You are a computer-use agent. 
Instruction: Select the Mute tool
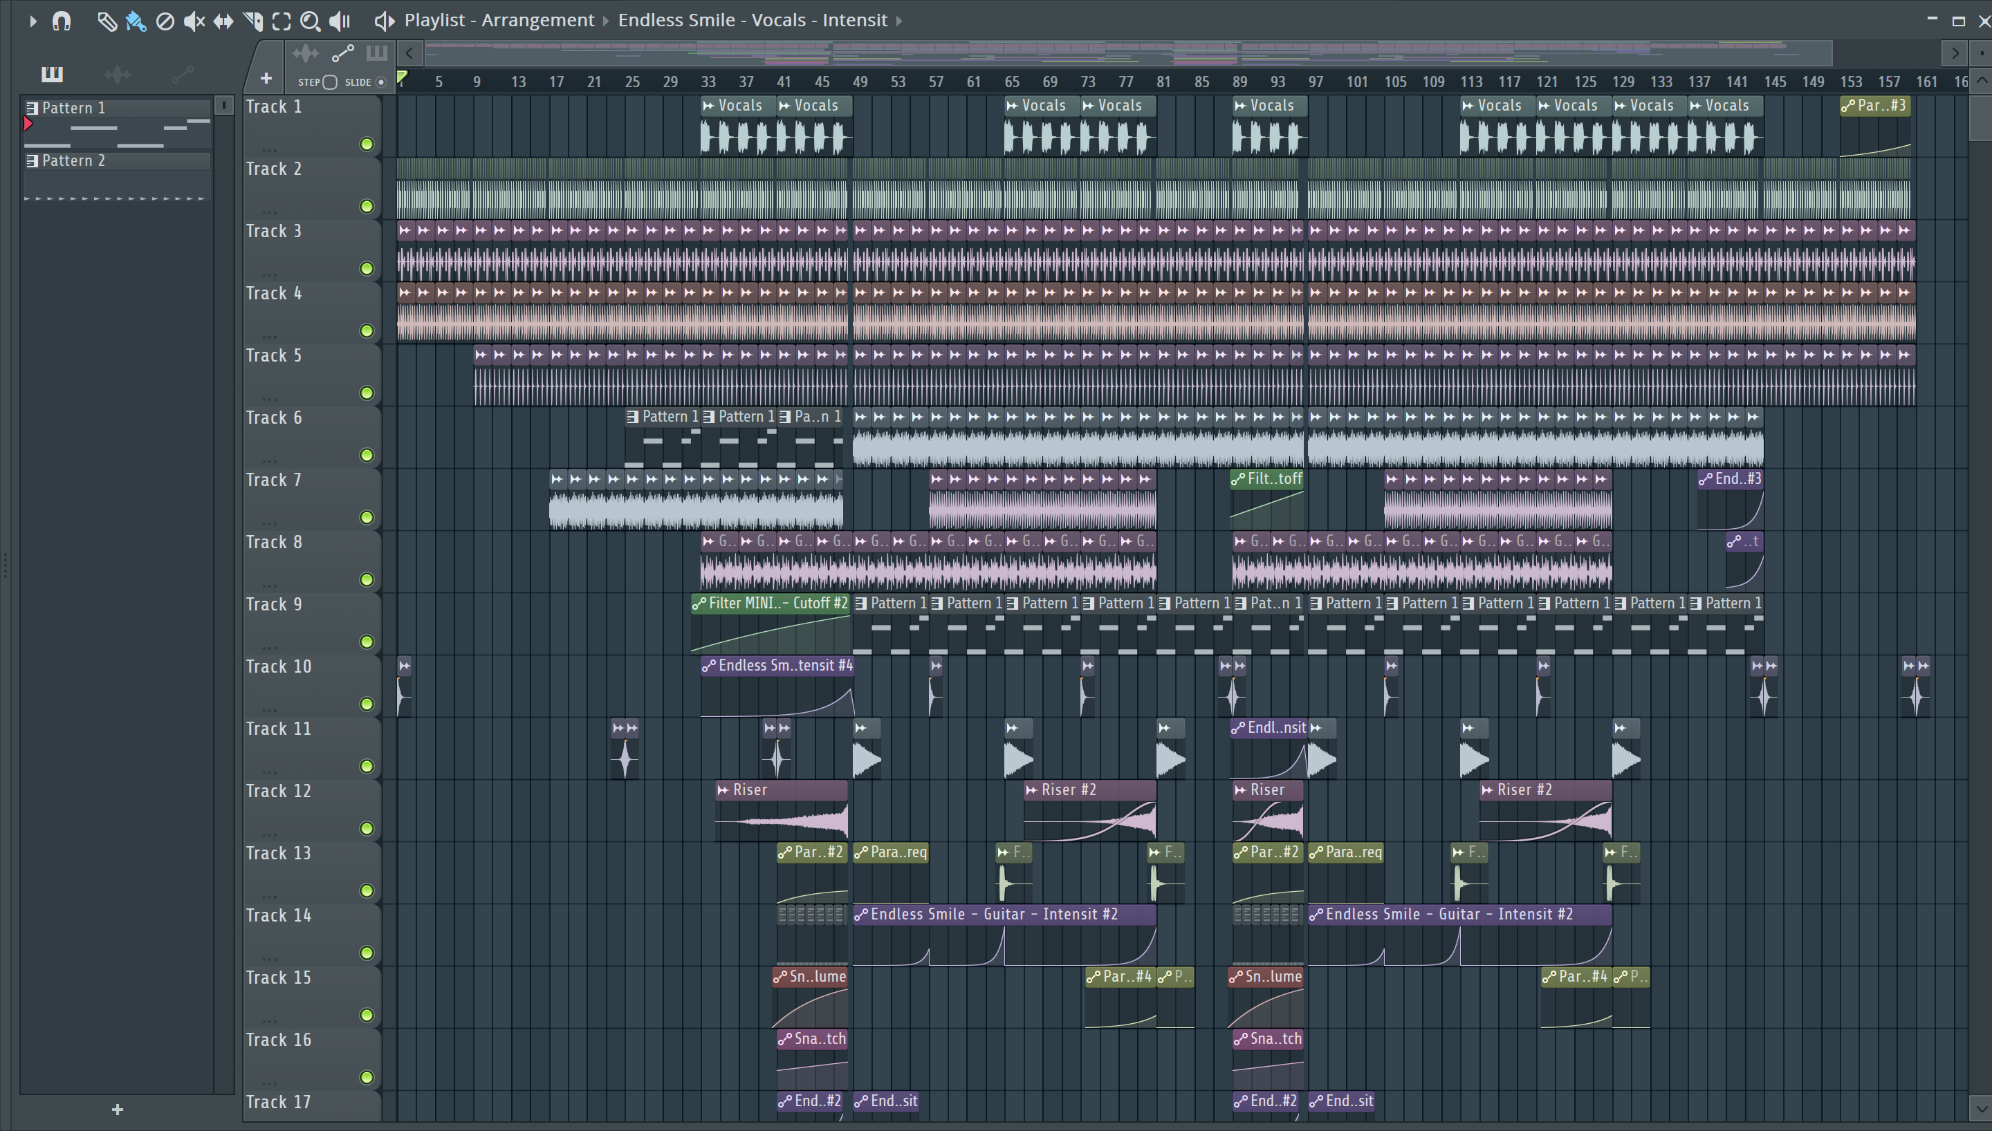(194, 21)
